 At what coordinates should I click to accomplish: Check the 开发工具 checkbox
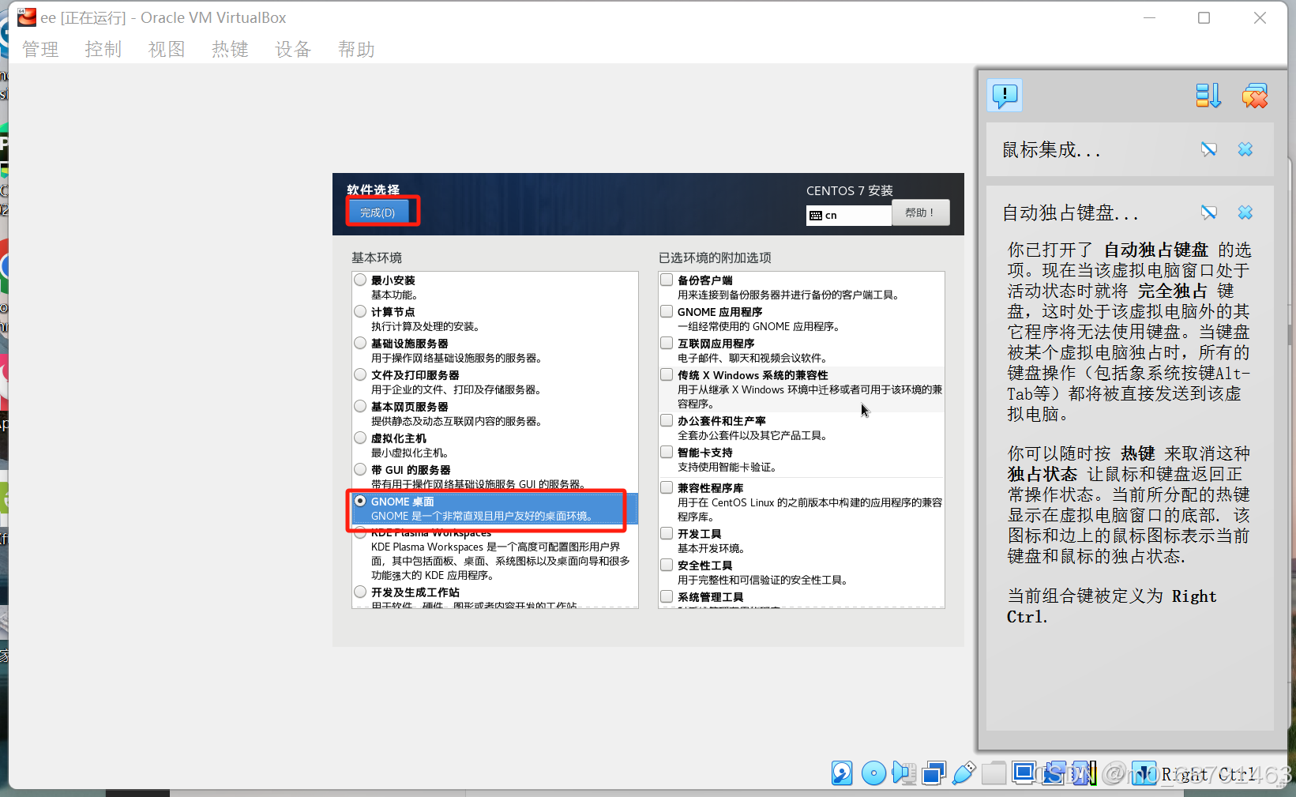(667, 533)
